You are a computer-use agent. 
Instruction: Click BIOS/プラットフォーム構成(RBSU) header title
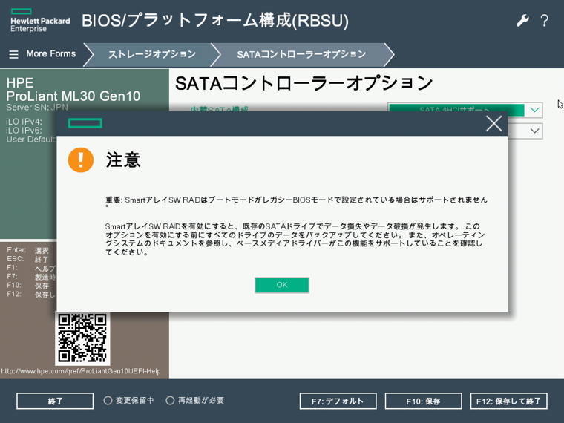pyautogui.click(x=215, y=21)
